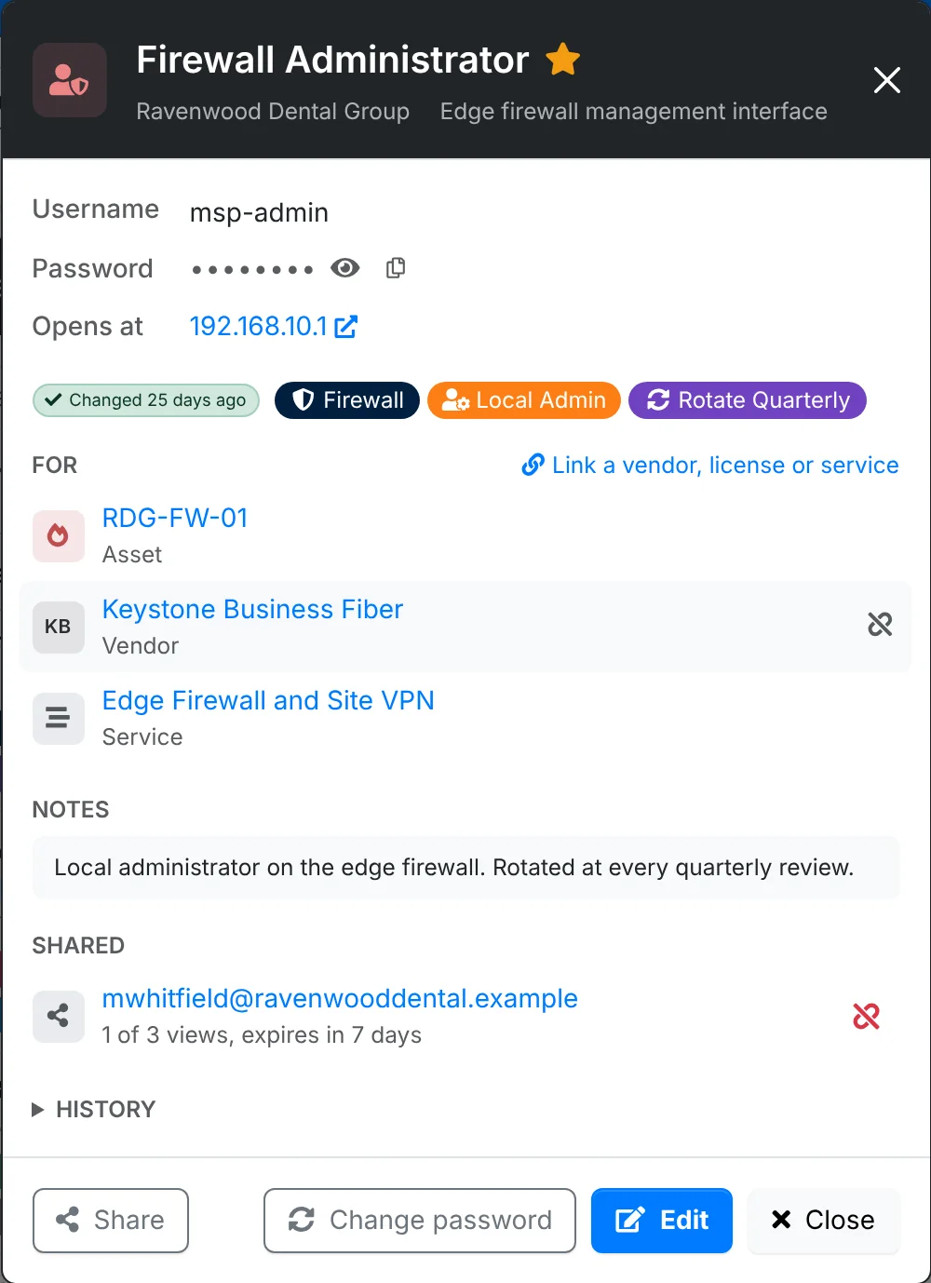Select the Local Admin tag
Screen dimensions: 931x1283
(x=524, y=400)
